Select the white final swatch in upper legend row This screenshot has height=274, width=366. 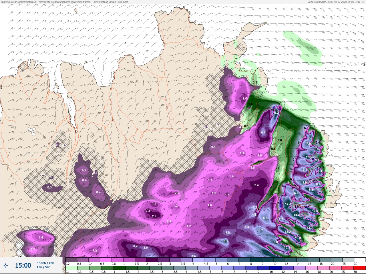point(360,259)
